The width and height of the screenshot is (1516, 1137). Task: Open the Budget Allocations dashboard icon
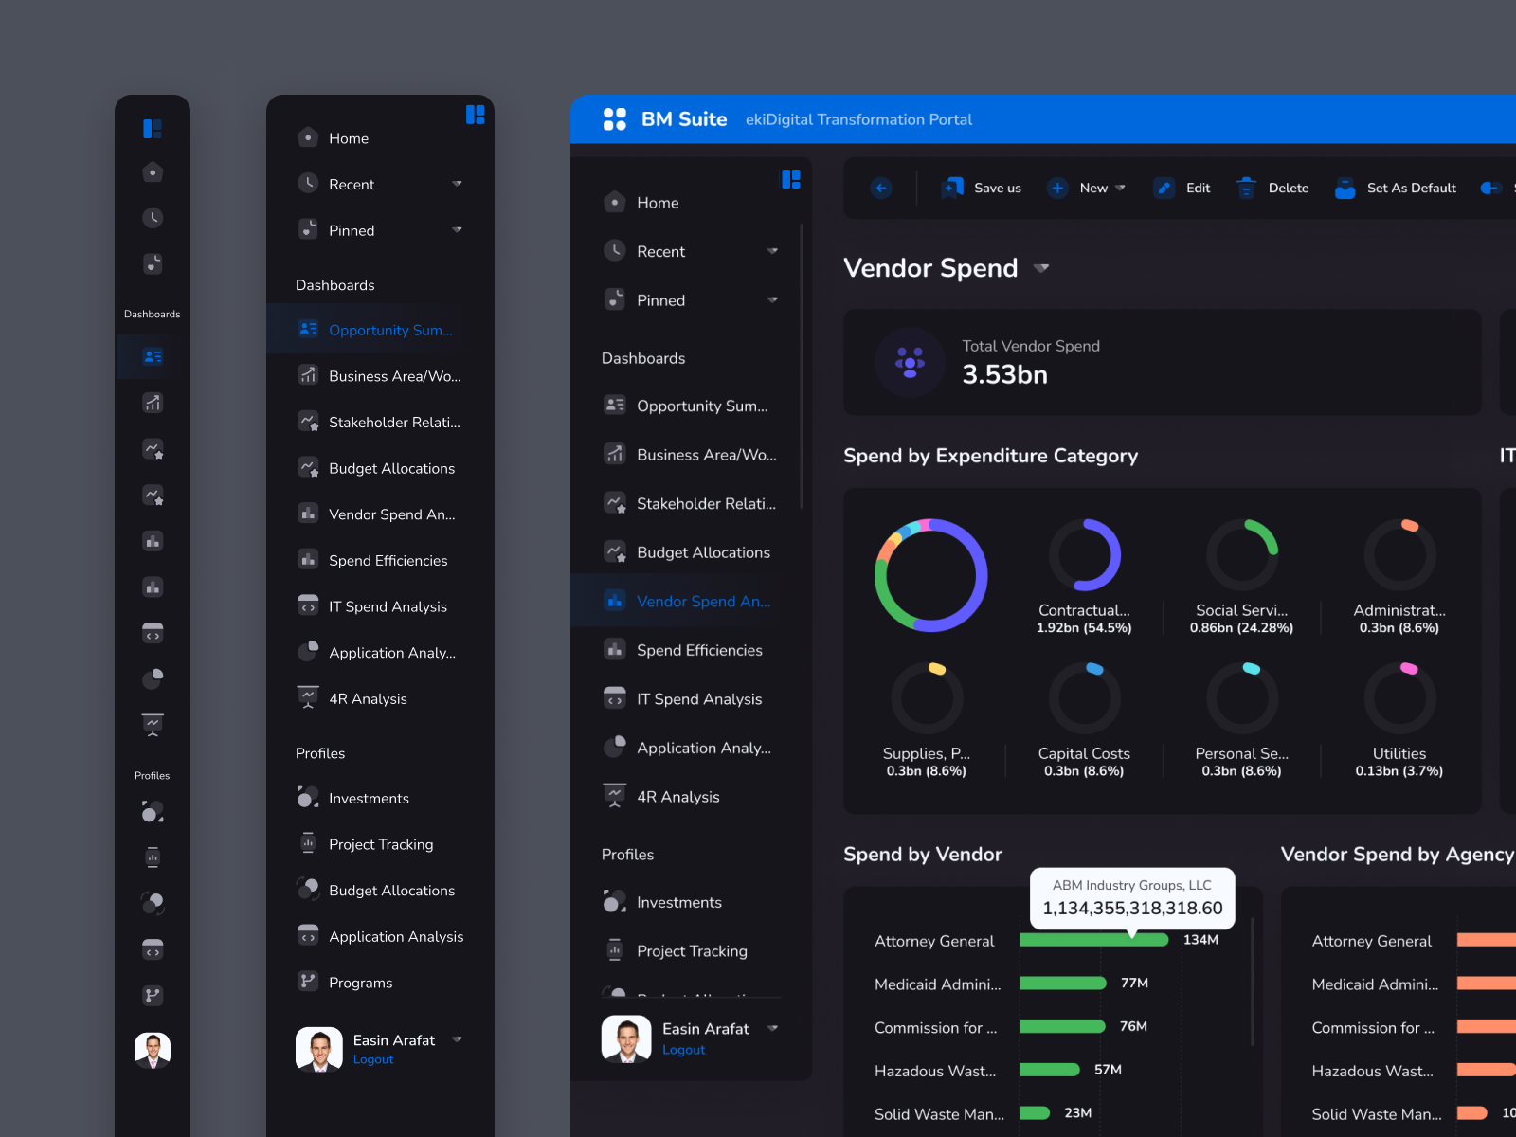pos(614,551)
